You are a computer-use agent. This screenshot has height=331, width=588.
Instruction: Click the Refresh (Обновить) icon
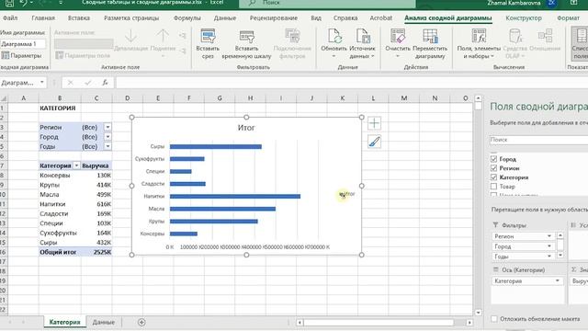334,37
